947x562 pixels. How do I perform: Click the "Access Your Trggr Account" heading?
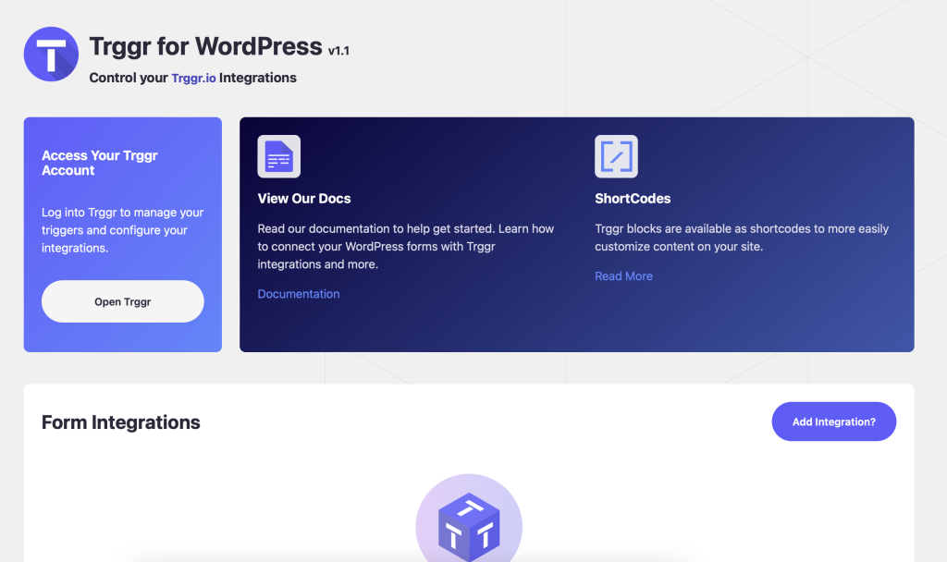(100, 163)
